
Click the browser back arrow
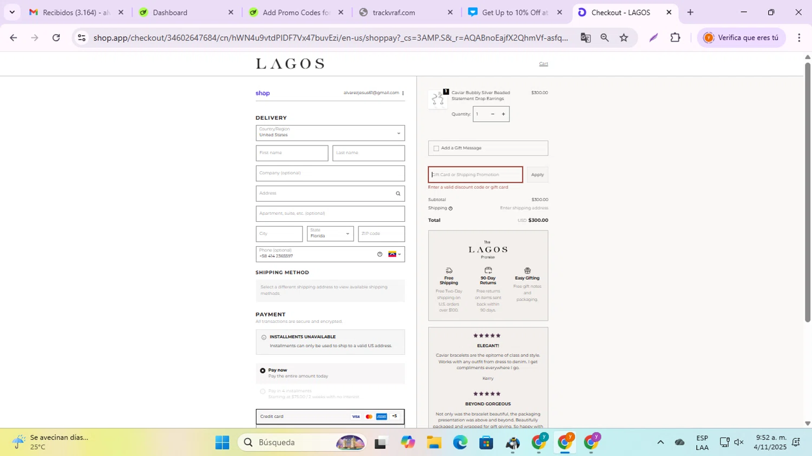click(14, 37)
